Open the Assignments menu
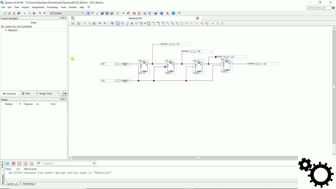This screenshot has height=189, width=336. tap(38, 7)
